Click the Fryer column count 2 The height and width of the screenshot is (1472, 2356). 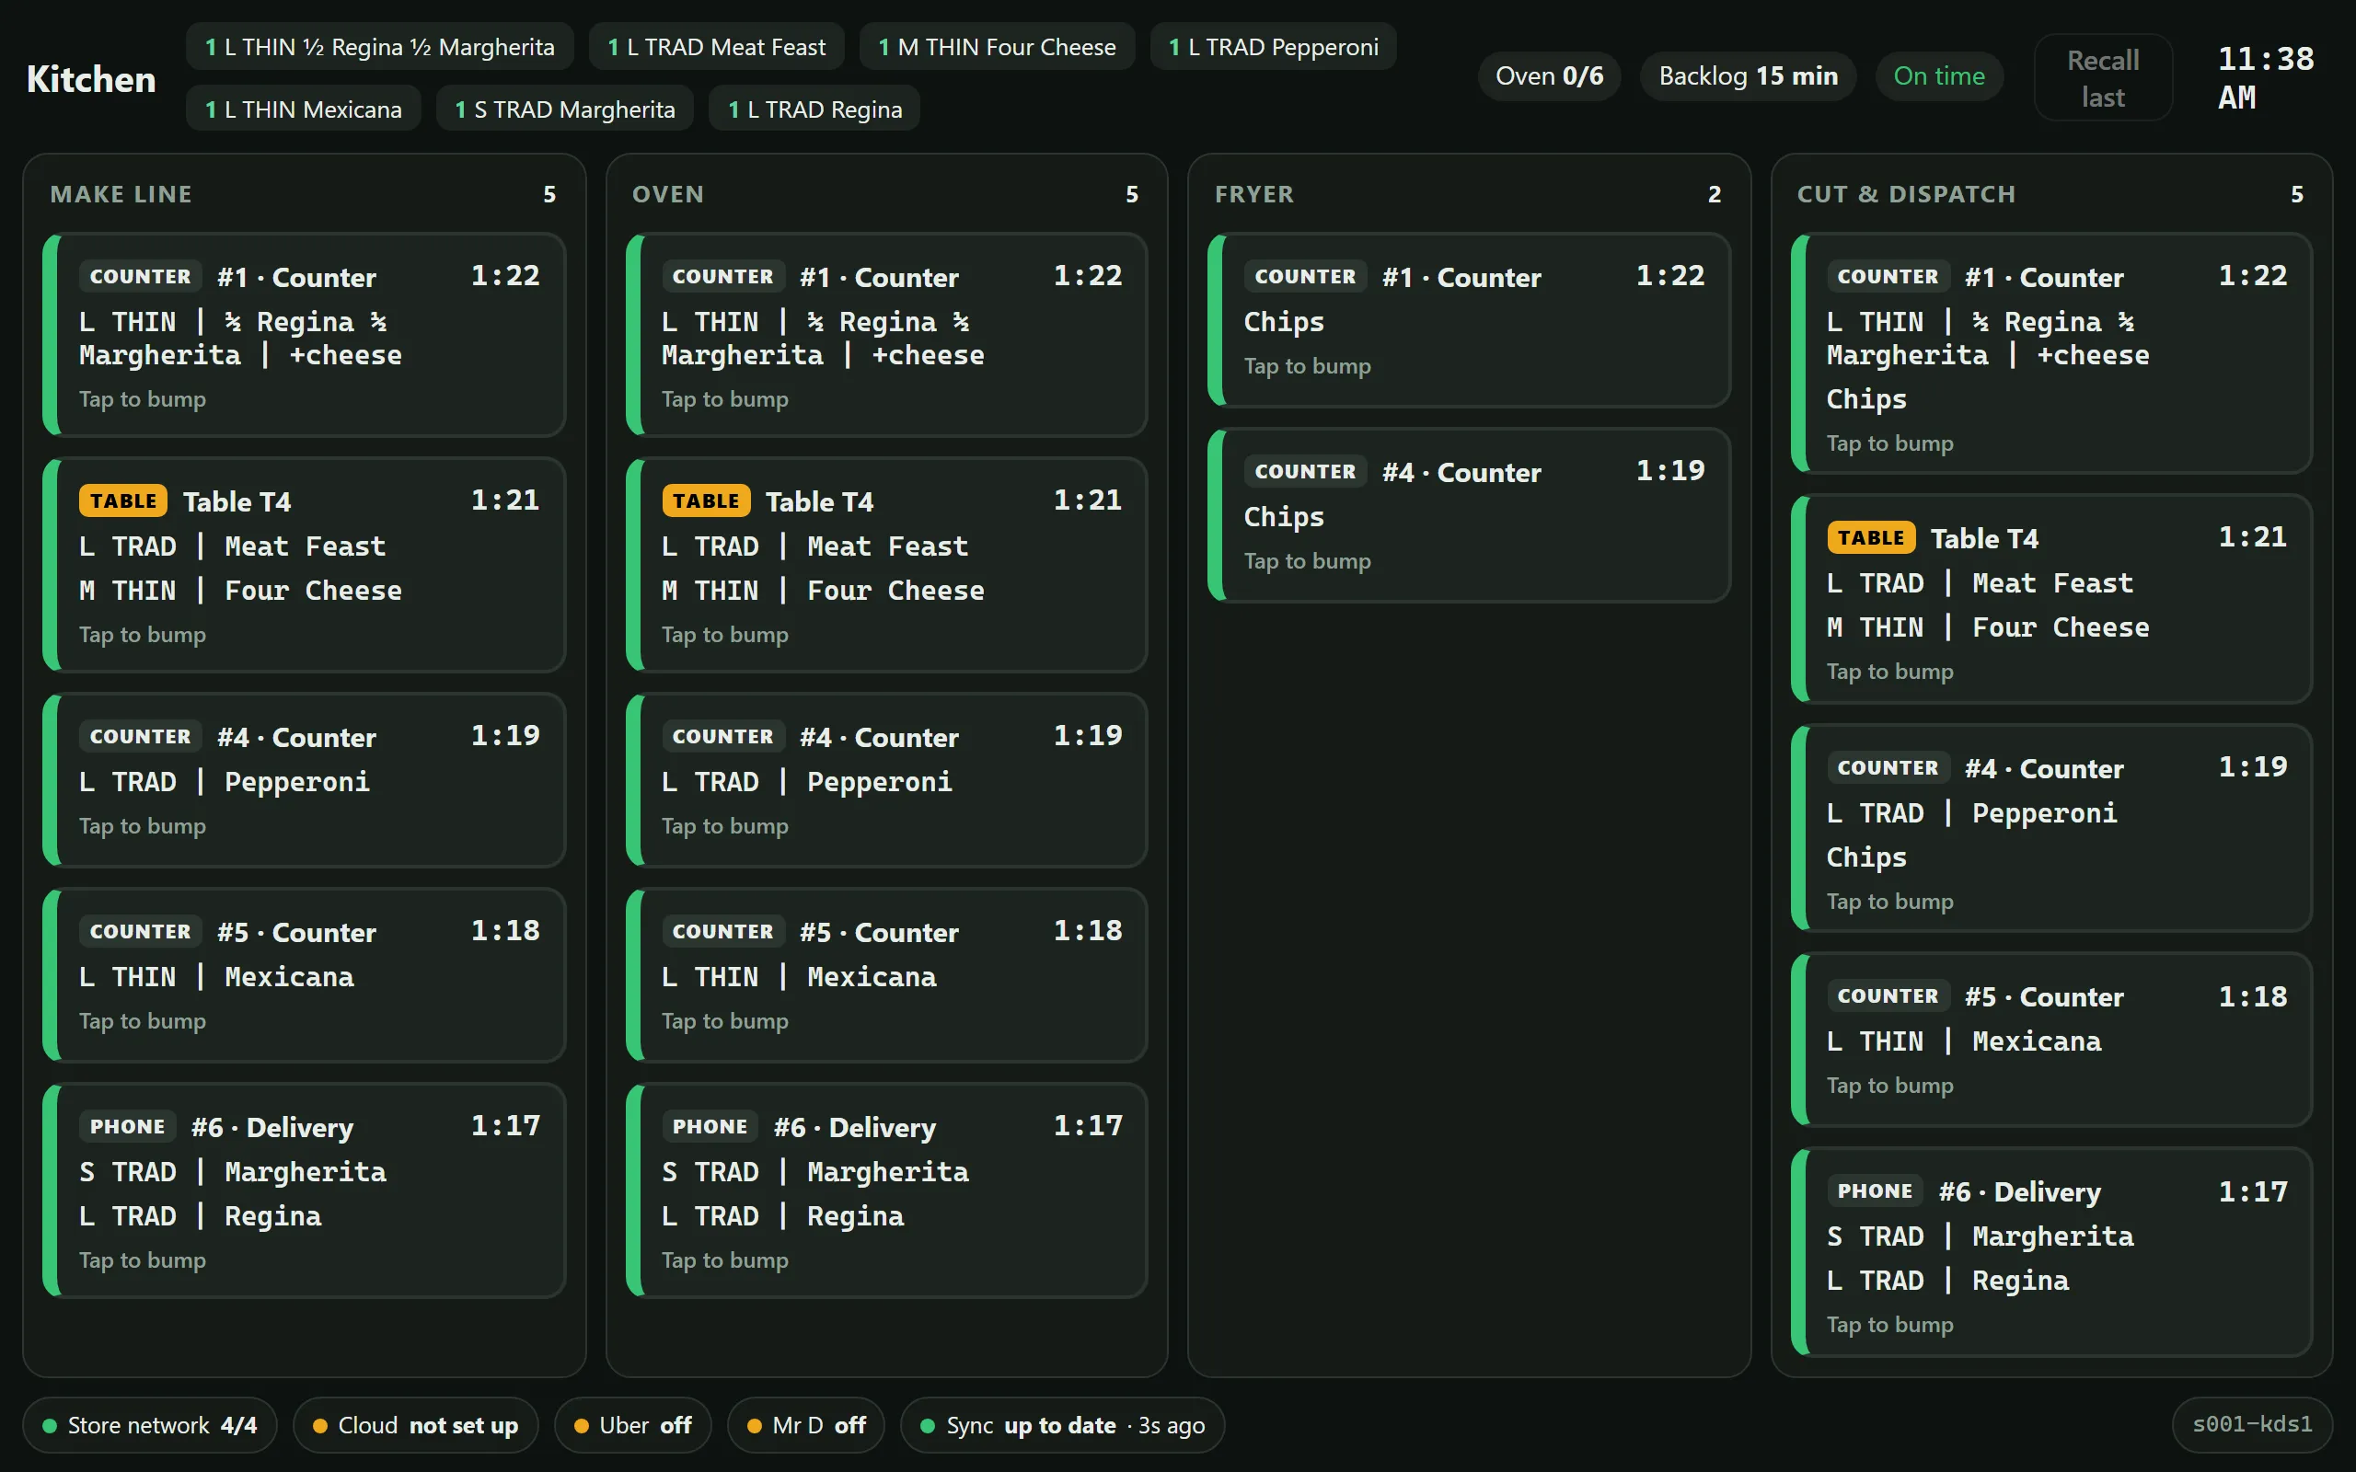point(1715,195)
